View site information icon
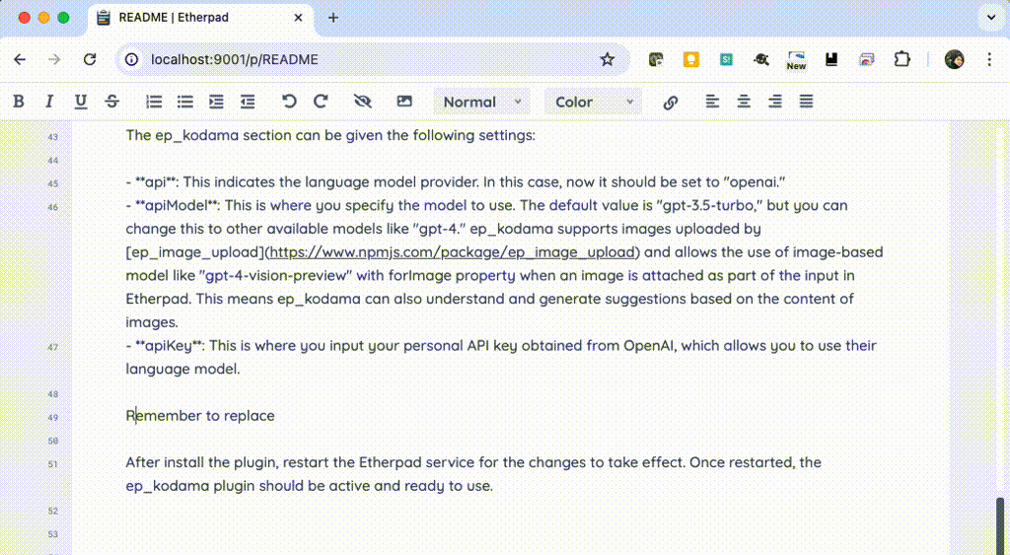The height and width of the screenshot is (555, 1010). coord(132,59)
